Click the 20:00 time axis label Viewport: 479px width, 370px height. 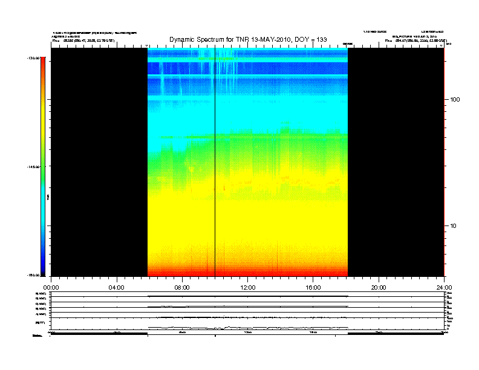pyautogui.click(x=379, y=288)
